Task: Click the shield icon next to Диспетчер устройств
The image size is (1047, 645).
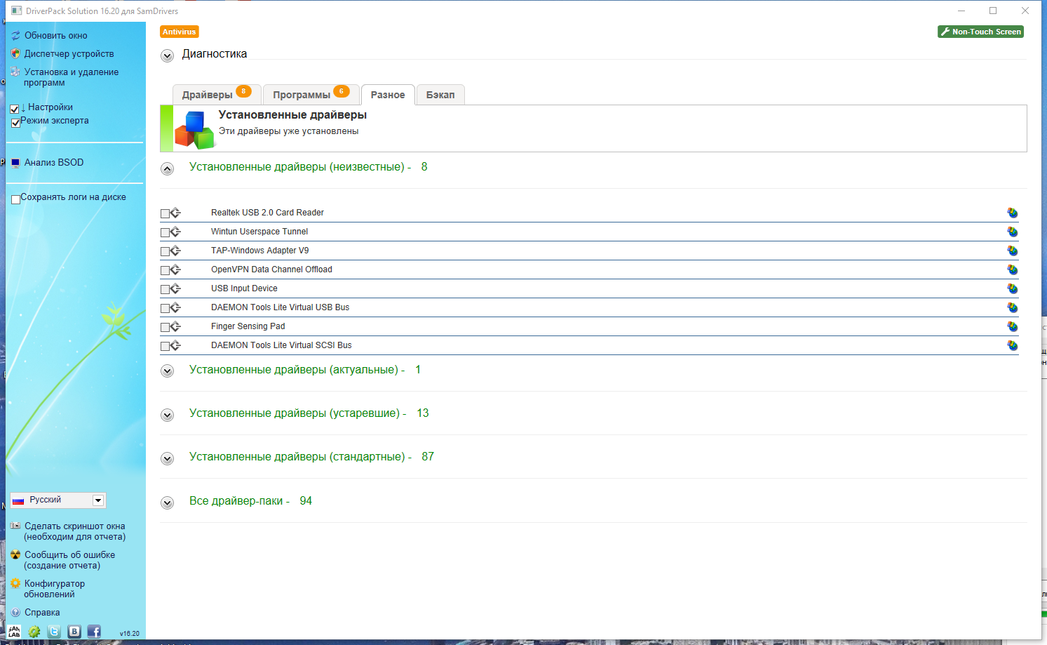Action: tap(15, 53)
